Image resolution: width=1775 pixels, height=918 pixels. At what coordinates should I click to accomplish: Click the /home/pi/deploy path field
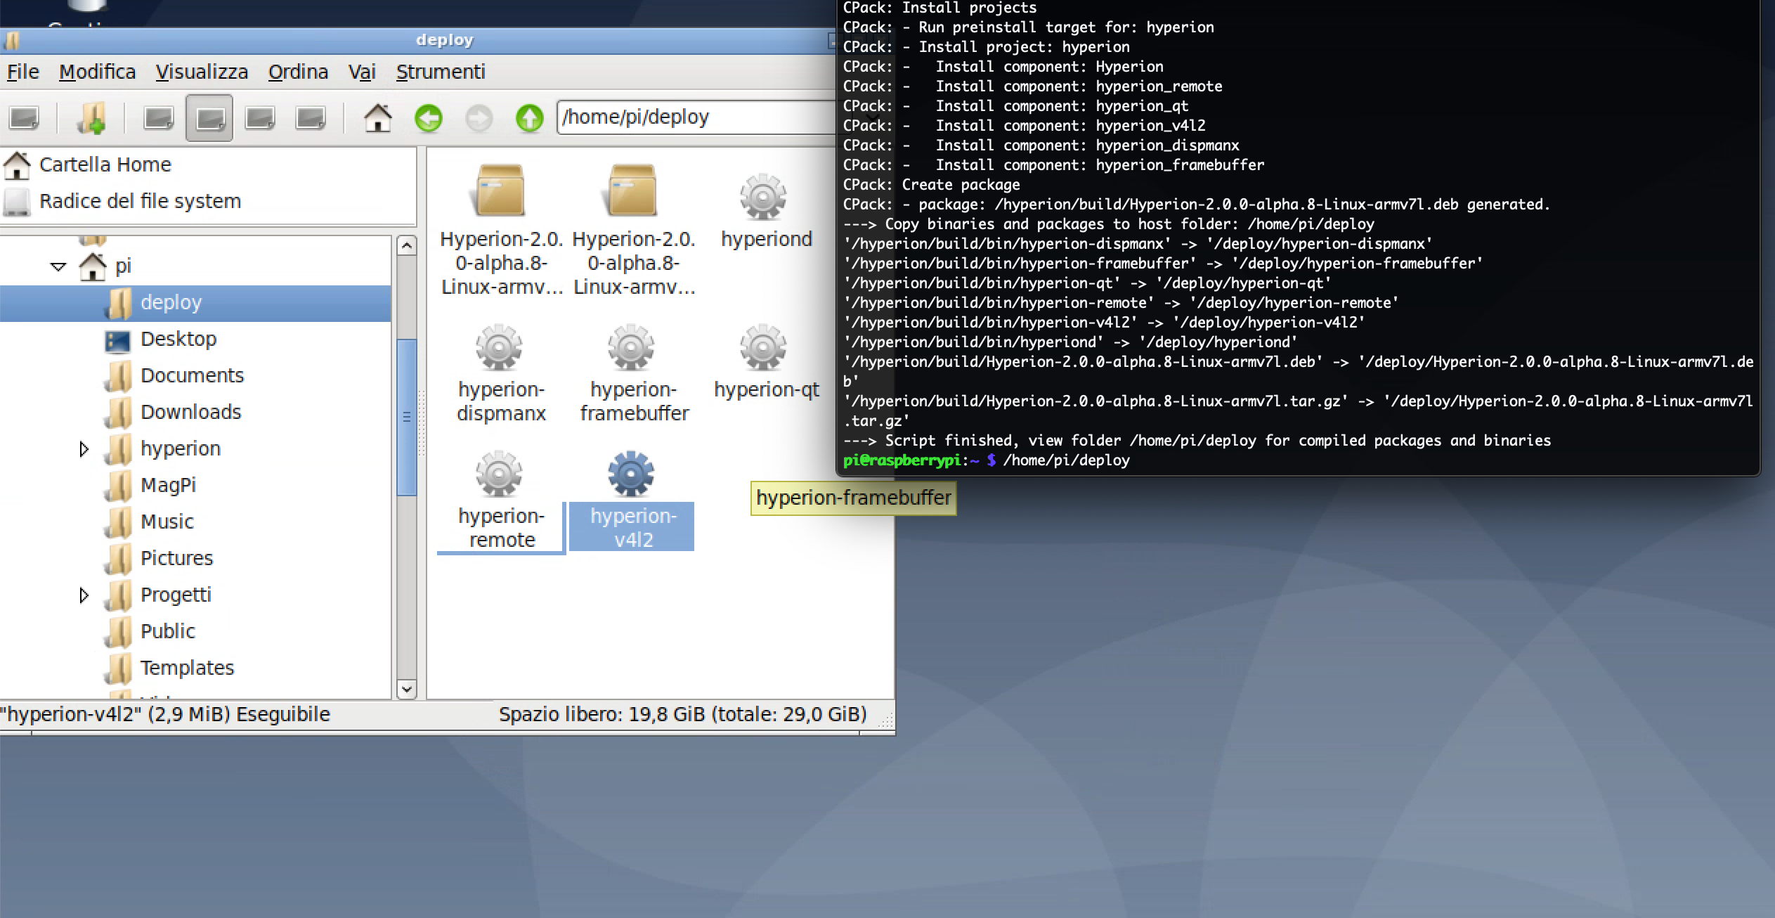[x=697, y=117]
